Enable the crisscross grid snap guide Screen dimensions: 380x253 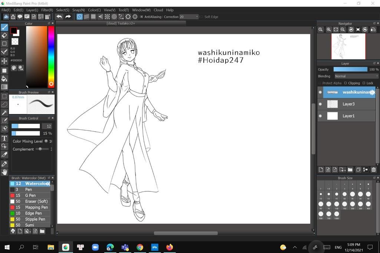click(x=93, y=17)
